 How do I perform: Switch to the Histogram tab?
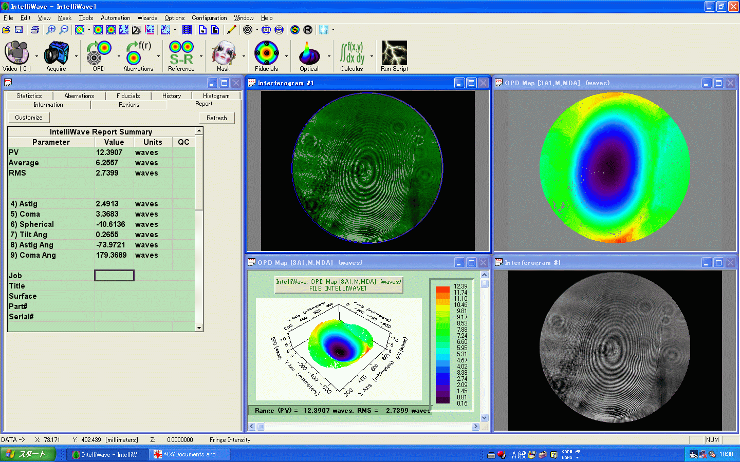pos(216,96)
